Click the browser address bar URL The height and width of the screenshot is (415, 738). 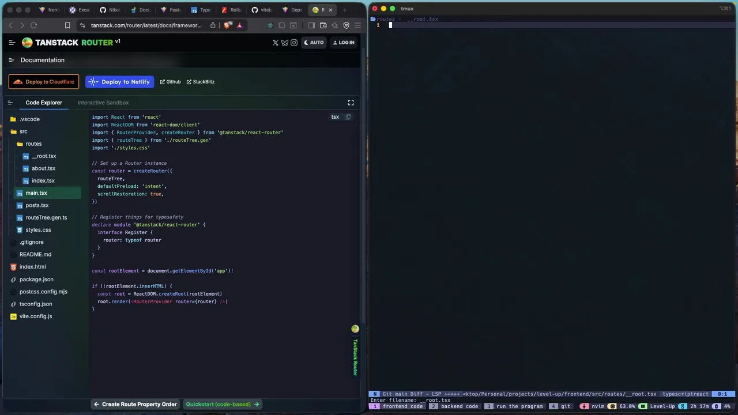tap(146, 25)
